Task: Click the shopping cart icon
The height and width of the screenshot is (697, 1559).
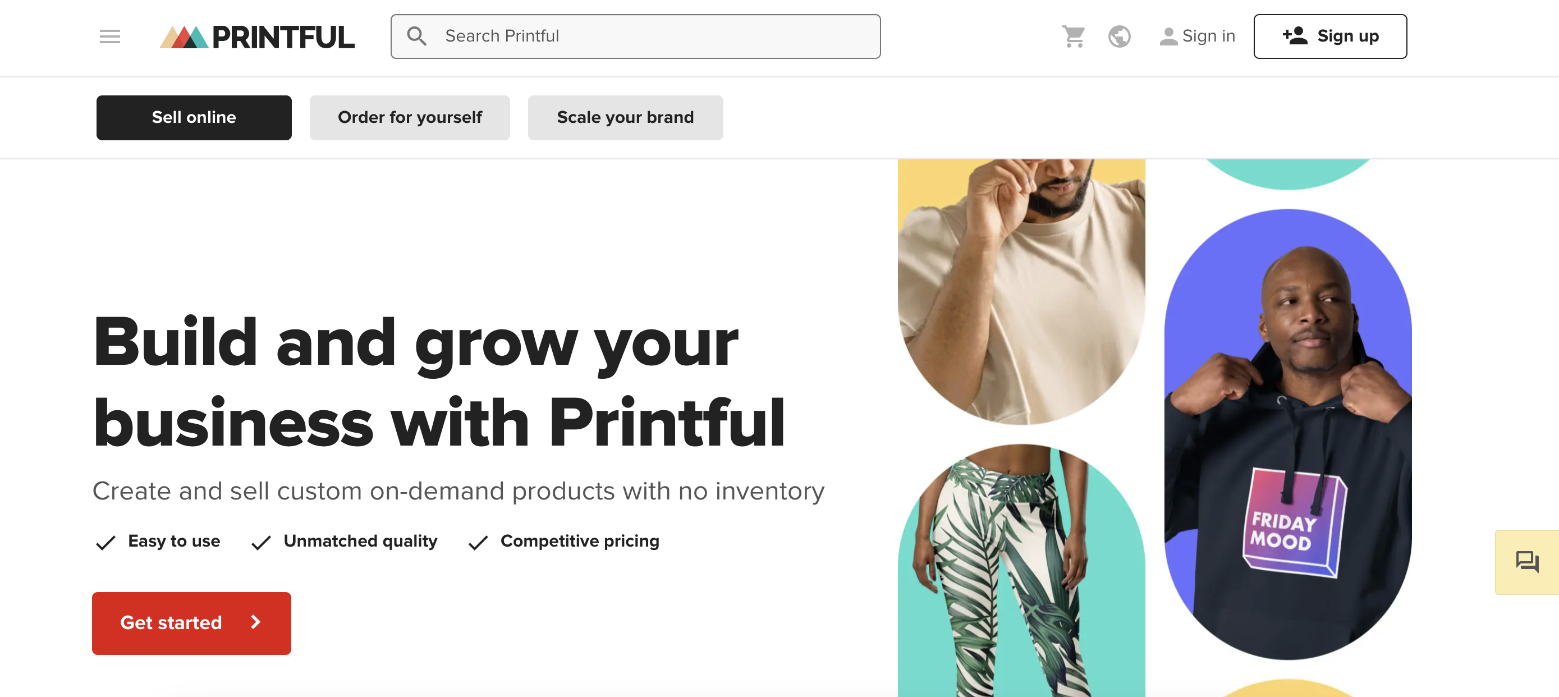Action: point(1073,36)
